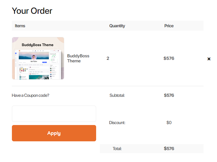Click the Your Order heading
Screen dimensions: 217x162
click(x=32, y=11)
